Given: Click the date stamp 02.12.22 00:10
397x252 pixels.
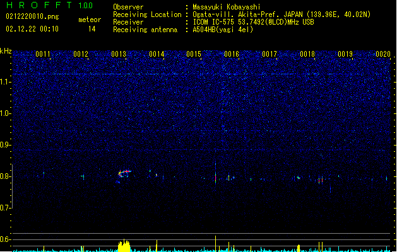Looking at the screenshot, I should tap(32, 29).
